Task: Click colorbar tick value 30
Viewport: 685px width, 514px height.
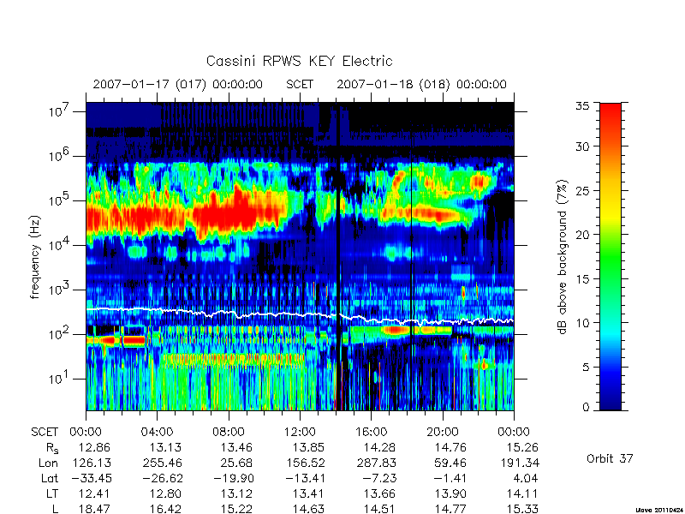Action: click(583, 146)
